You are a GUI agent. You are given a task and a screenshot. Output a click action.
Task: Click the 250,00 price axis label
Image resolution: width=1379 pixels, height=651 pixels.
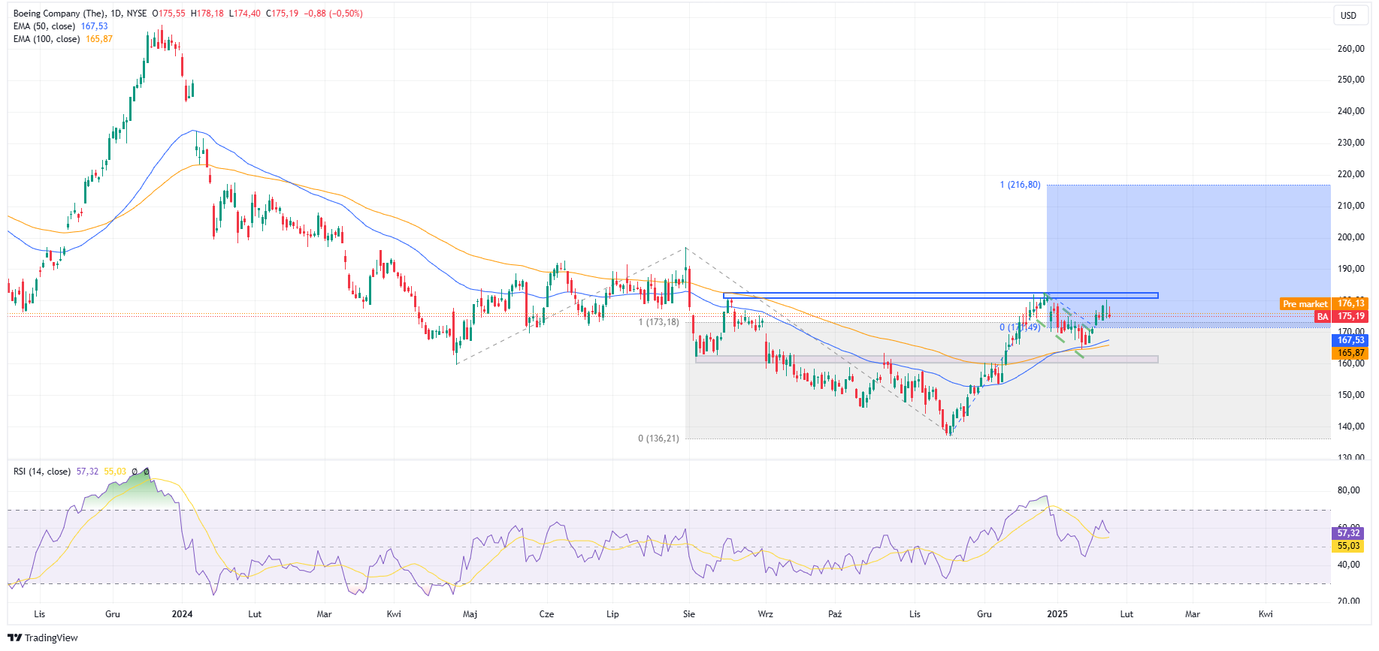pyautogui.click(x=1350, y=80)
